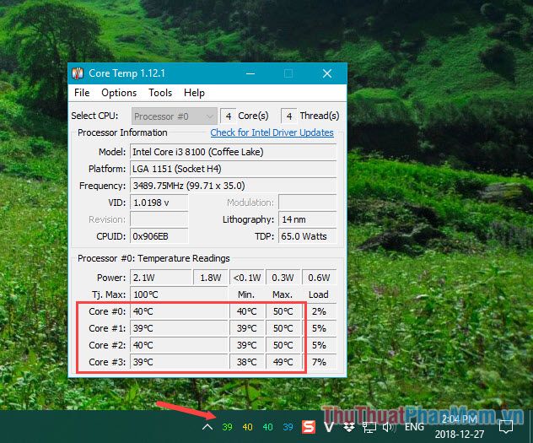Click the TDP value 65.0 Watts
This screenshot has width=533, height=443.
[307, 236]
